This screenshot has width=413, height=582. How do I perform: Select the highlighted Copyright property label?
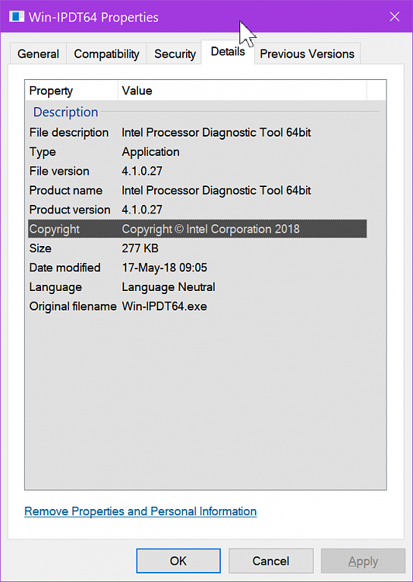tap(54, 229)
